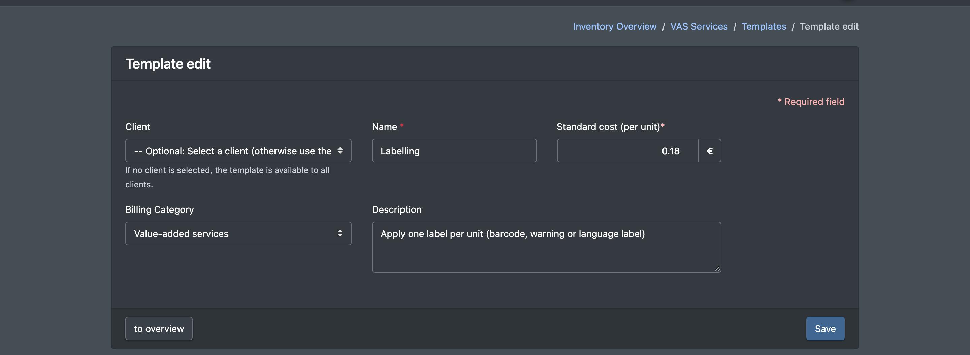Click the Name field containing Labelling
Image resolution: width=970 pixels, height=355 pixels.
[454, 151]
